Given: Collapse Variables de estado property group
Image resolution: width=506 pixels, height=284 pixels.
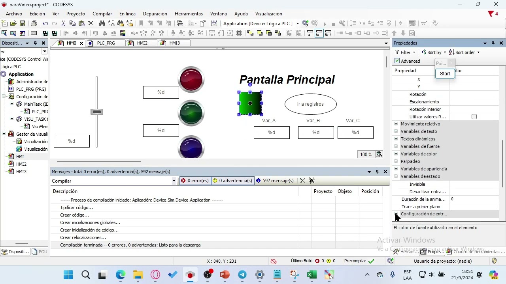Looking at the screenshot, I should [396, 176].
